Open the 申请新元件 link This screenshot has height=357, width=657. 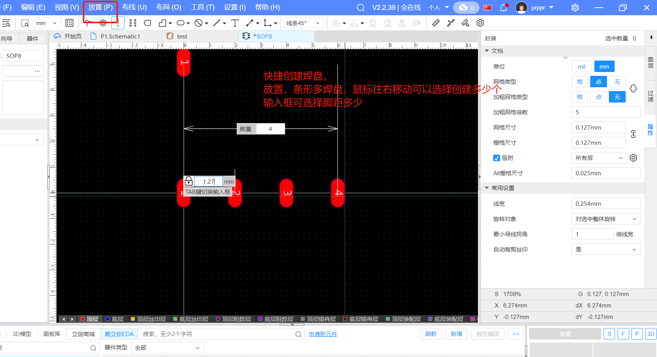click(x=323, y=334)
